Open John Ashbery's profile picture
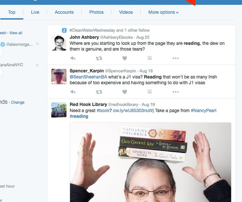The width and height of the screenshot is (242, 202). click(x=59, y=43)
